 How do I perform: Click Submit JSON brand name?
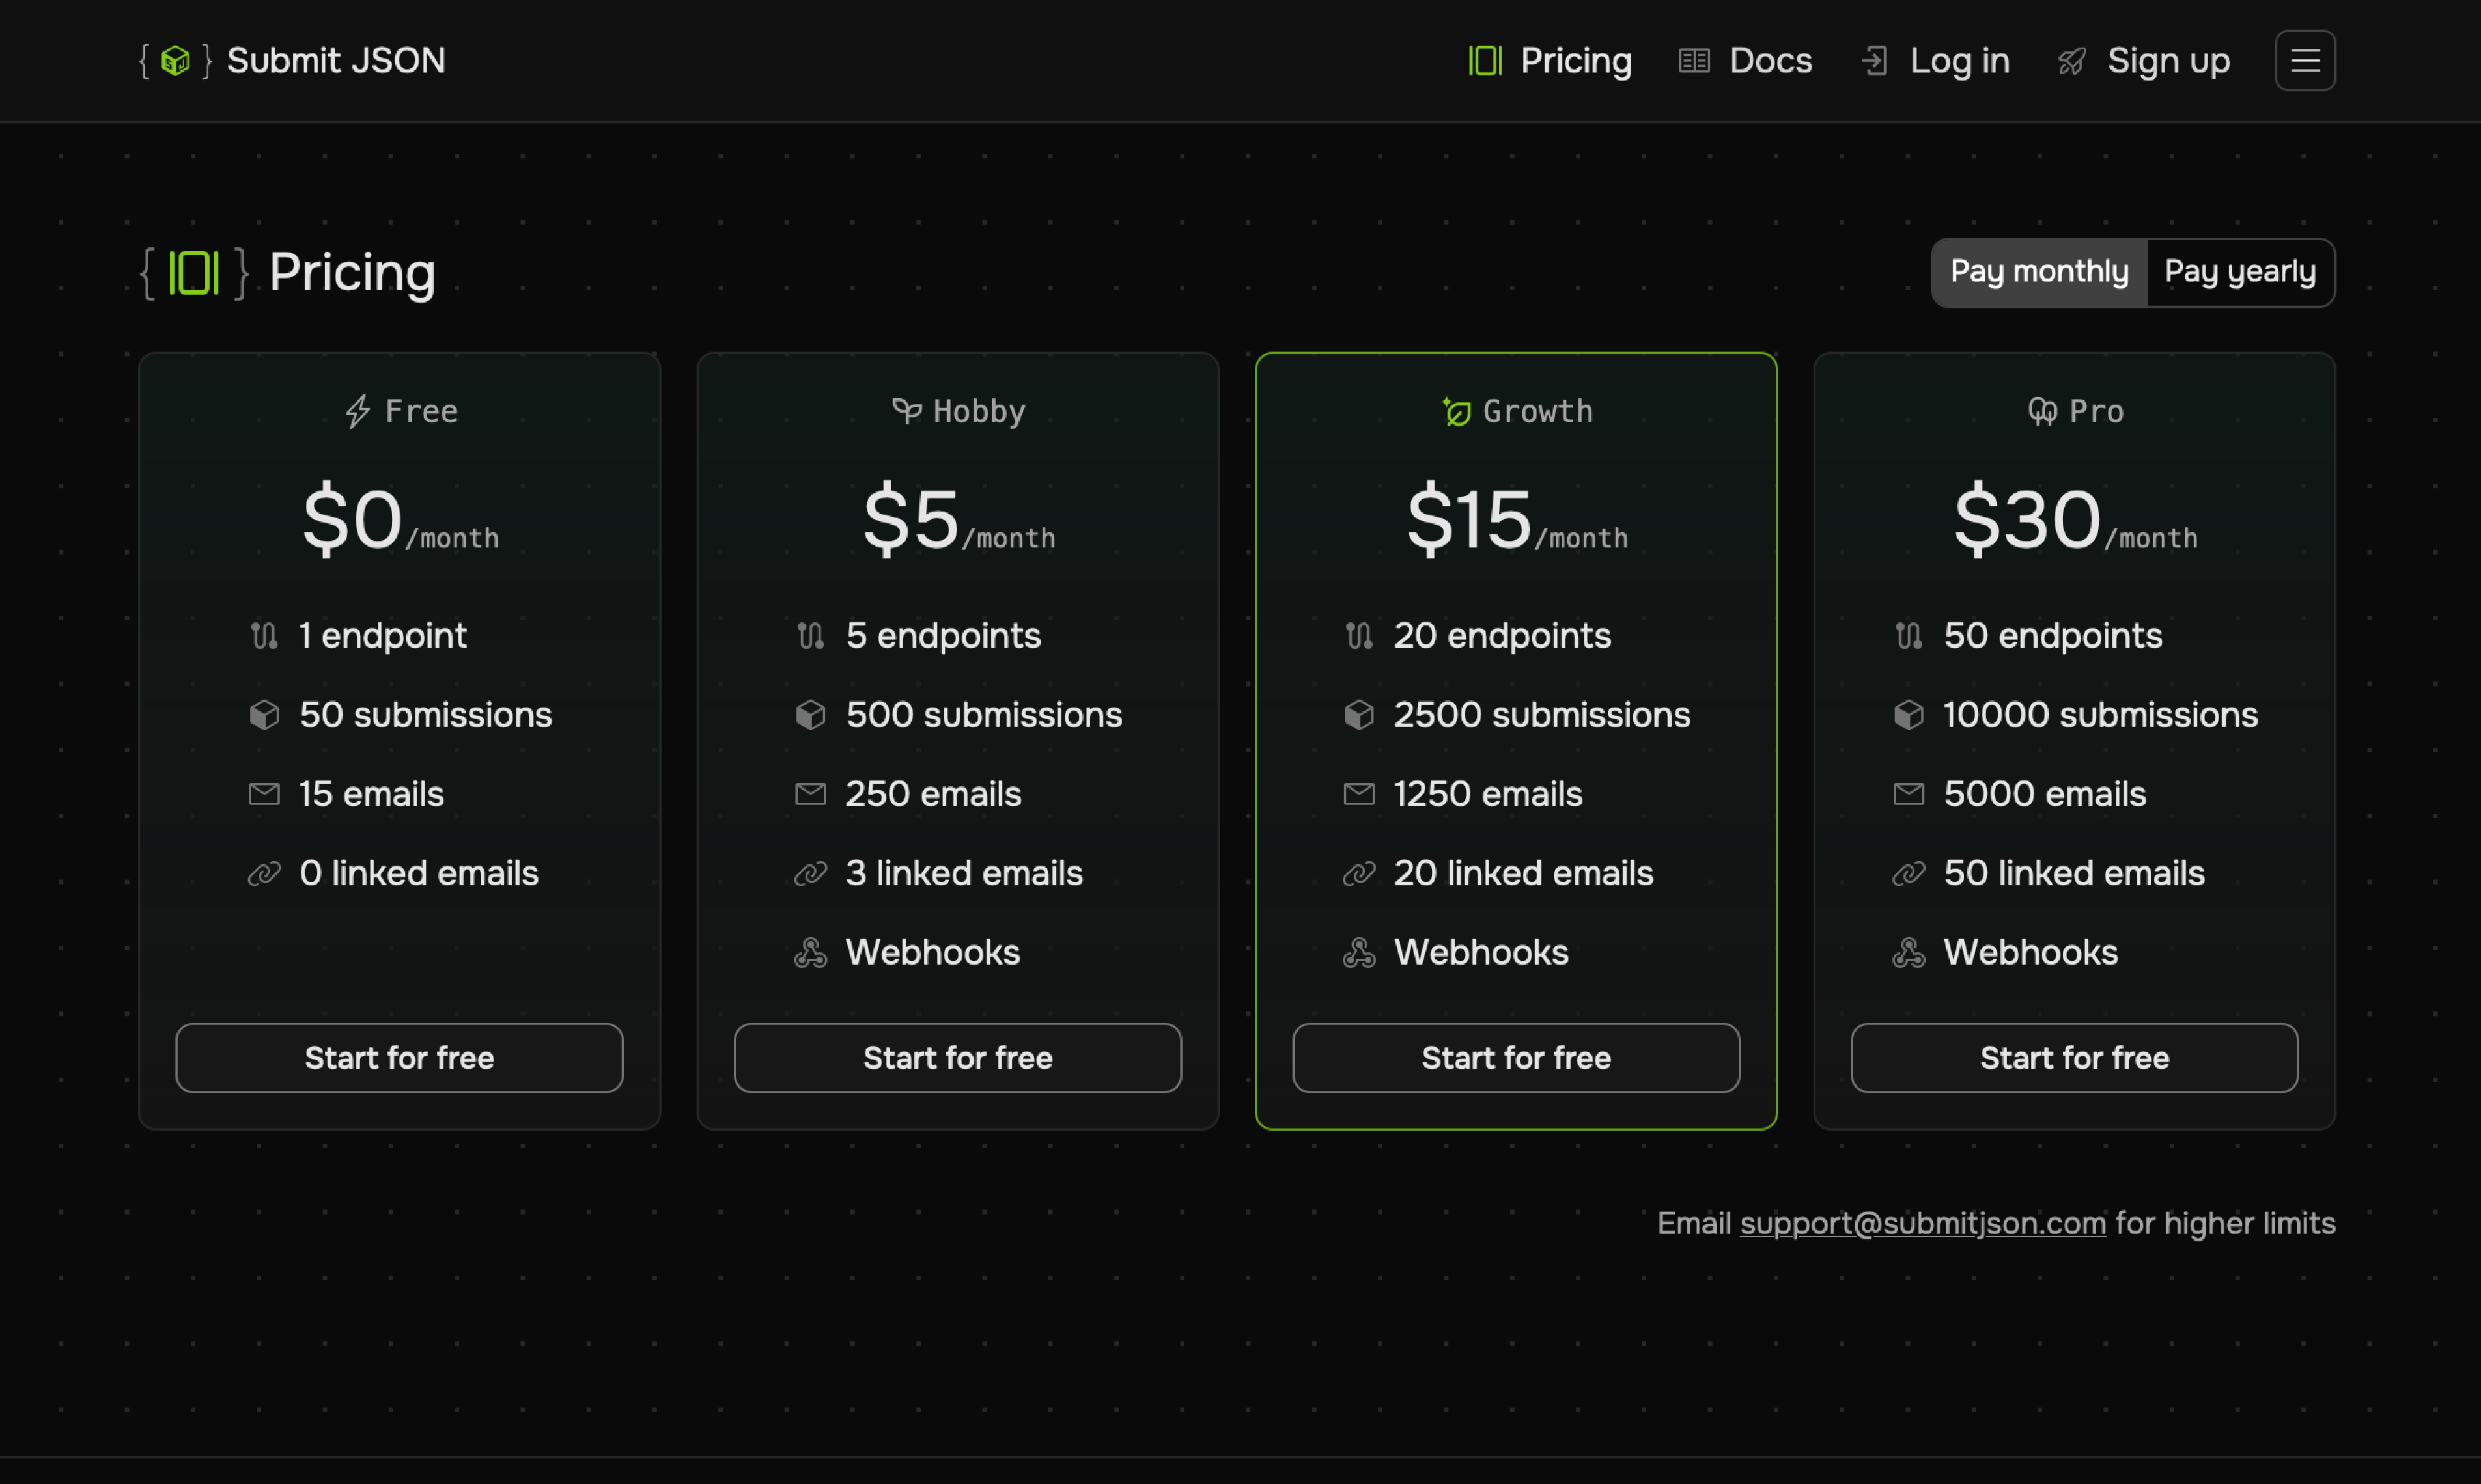pos(336,61)
